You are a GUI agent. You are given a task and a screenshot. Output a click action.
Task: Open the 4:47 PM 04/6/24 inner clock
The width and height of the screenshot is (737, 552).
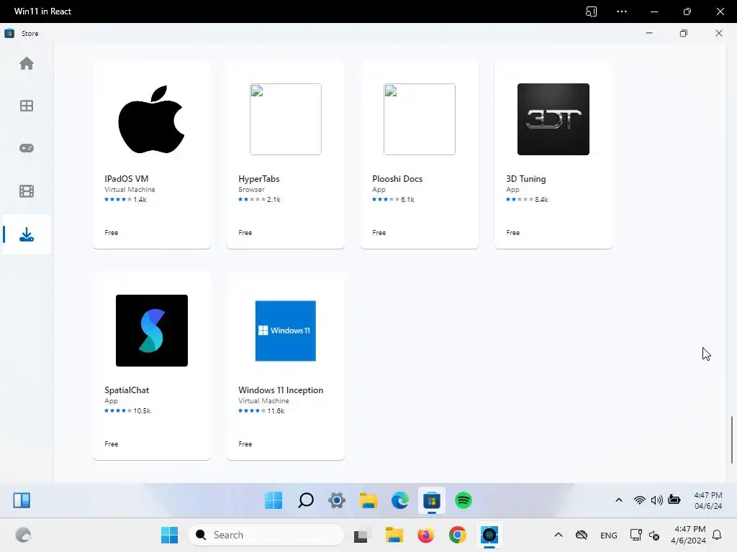pos(708,500)
